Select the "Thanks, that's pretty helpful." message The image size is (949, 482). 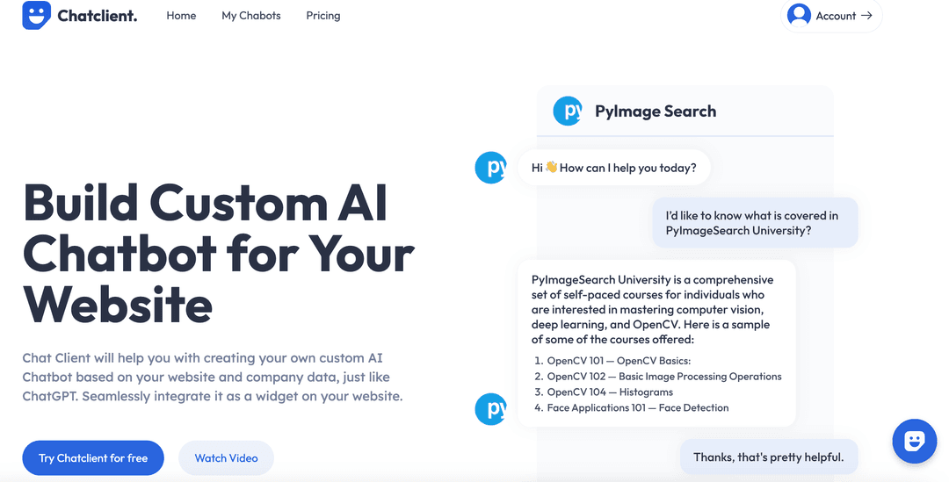pos(768,457)
